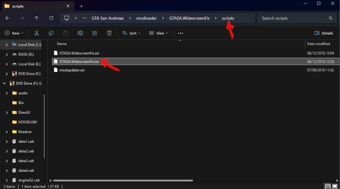Click the Delete trash icon

point(109,33)
